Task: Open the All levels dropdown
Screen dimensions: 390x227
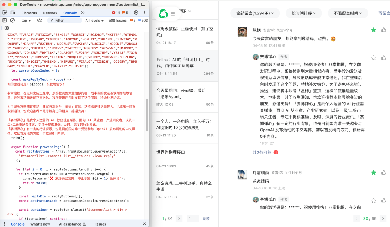Action: pyautogui.click(x=94, y=20)
